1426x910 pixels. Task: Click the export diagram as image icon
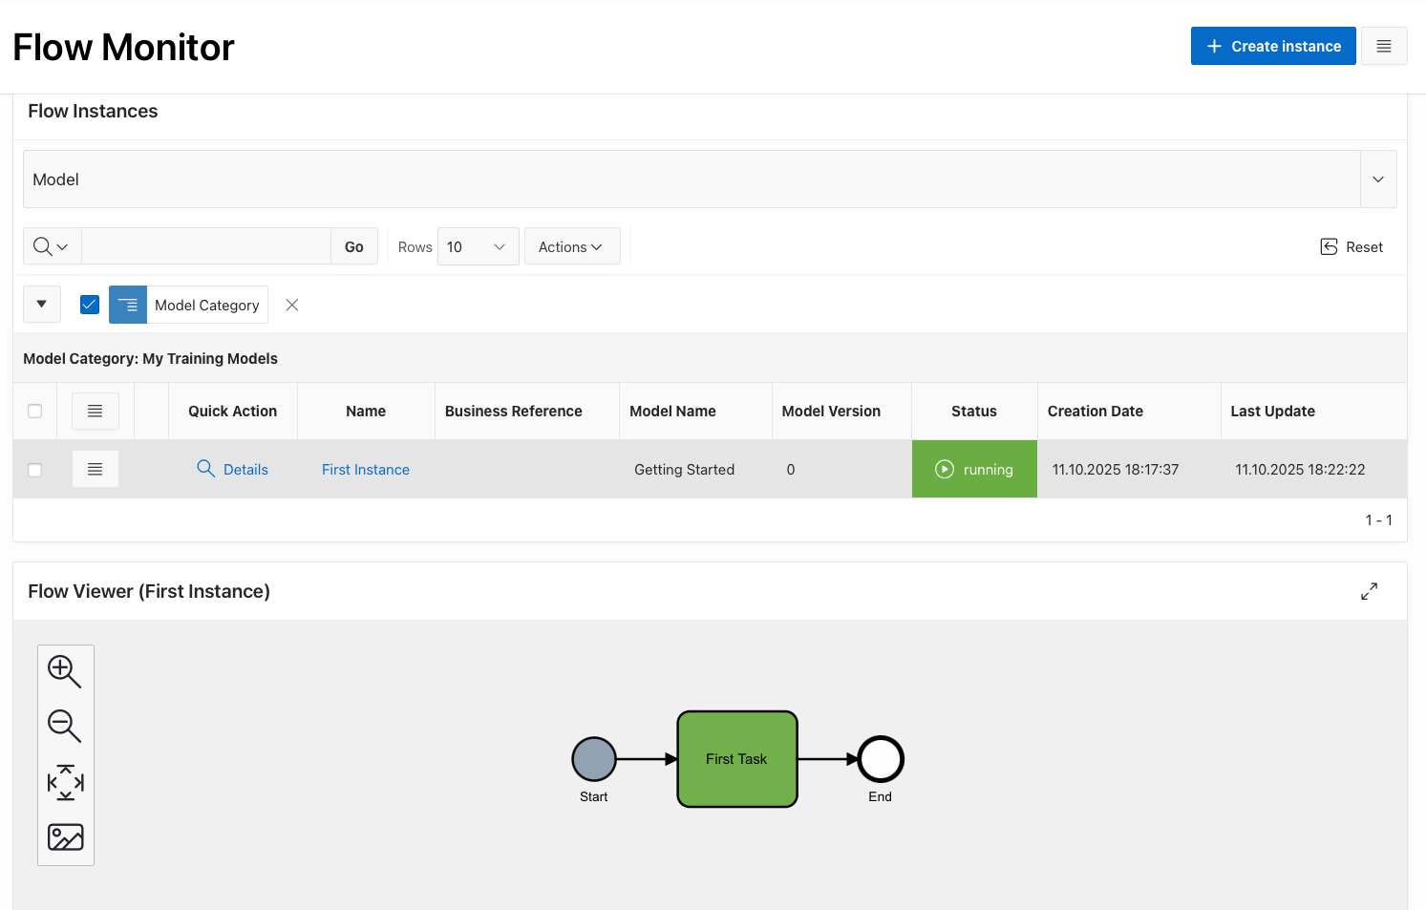[65, 837]
